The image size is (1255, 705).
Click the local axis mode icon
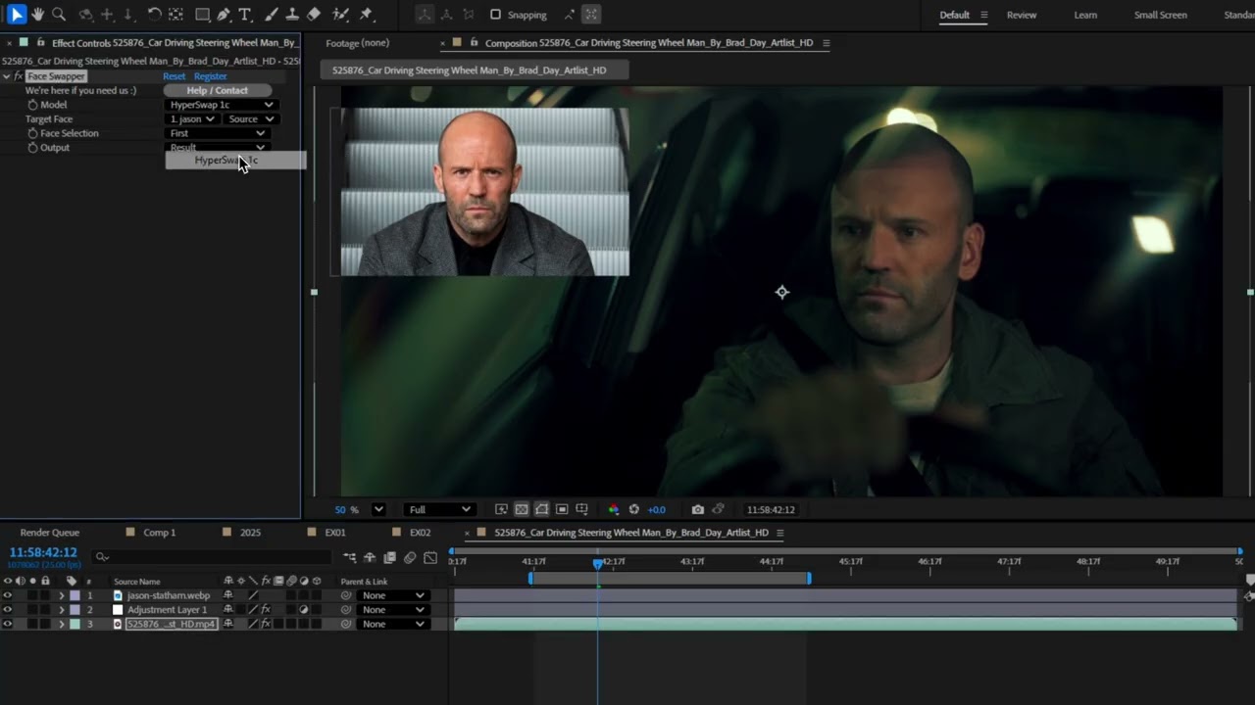(x=424, y=15)
